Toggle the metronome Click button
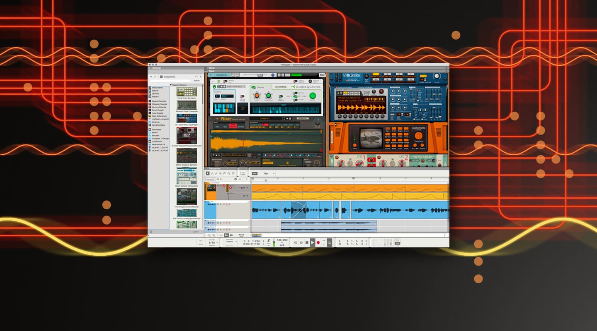This screenshot has height=331, width=597. 269,241
